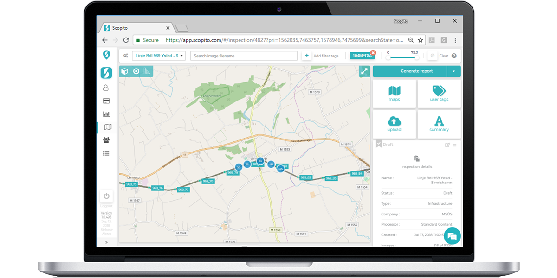Select the map measurement ruler tool
Viewport: 557px width, 278px height.
pos(147,71)
